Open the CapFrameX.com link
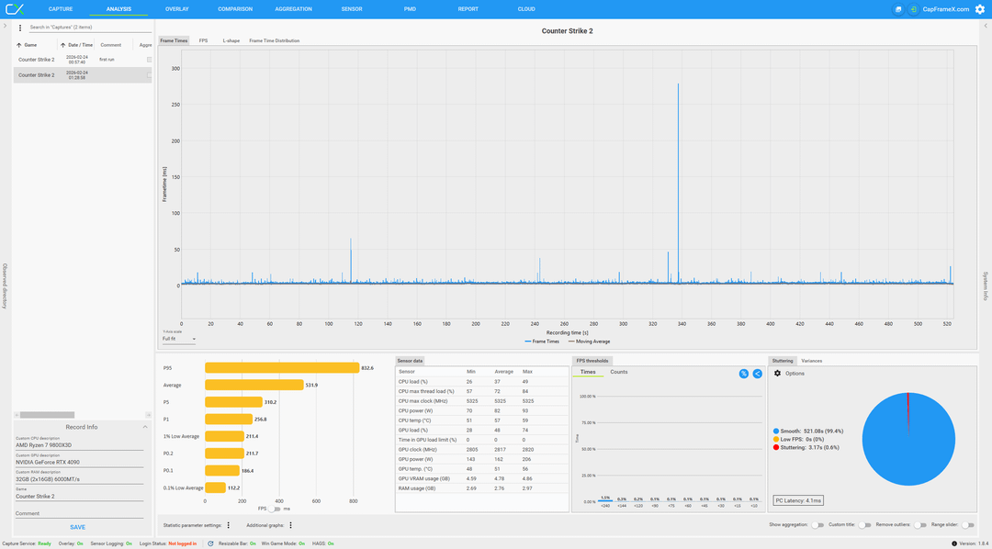Viewport: 992px width, 549px height. (946, 9)
